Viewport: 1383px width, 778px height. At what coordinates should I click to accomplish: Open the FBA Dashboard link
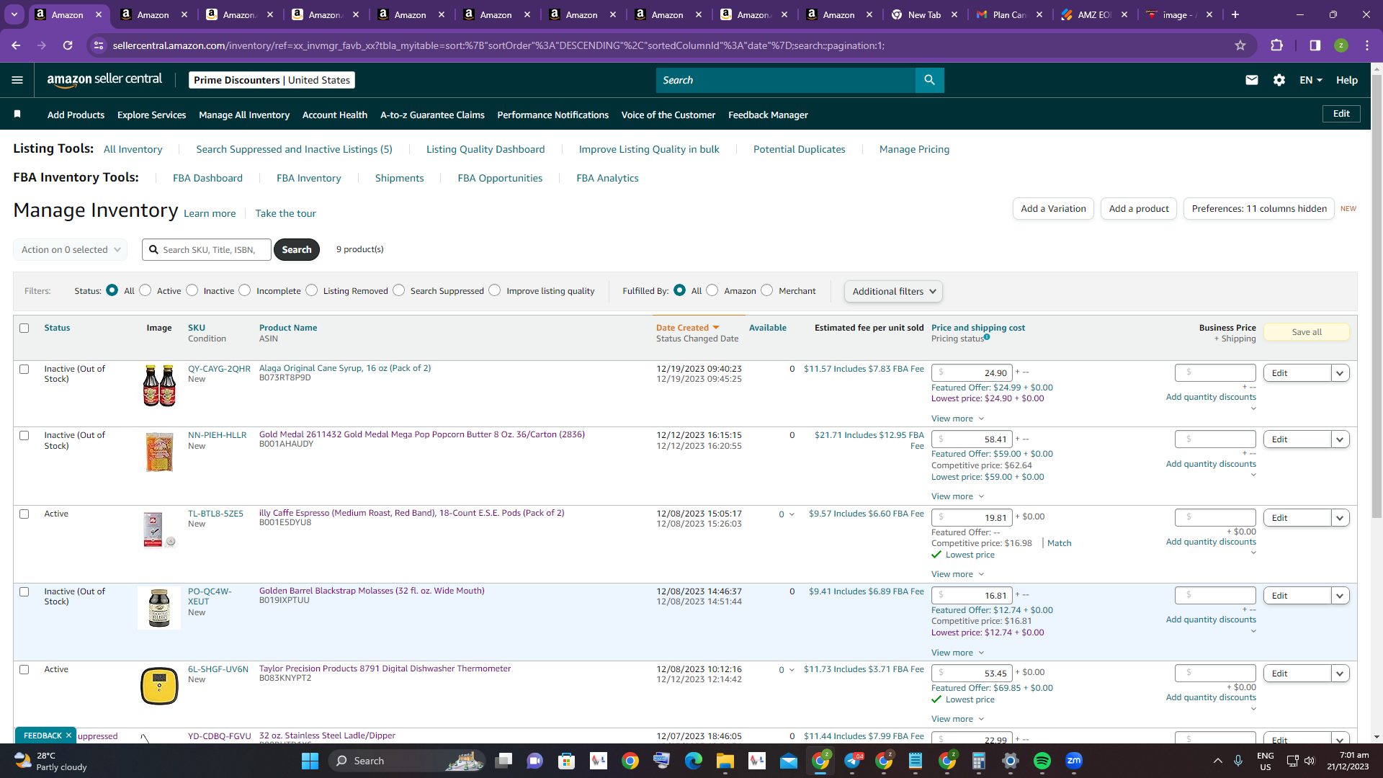[x=207, y=178]
